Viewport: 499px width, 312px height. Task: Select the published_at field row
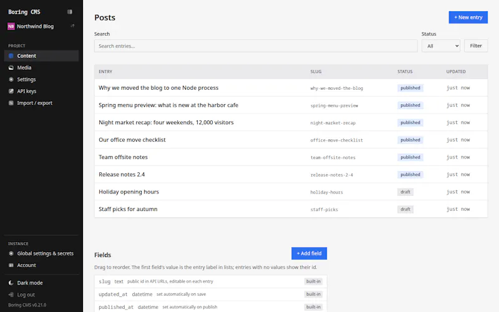click(211, 307)
